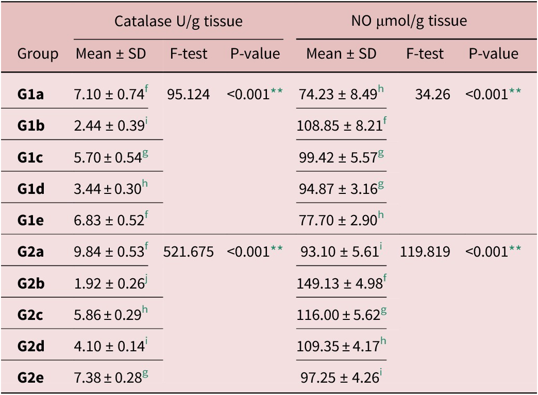Click superscript i after 2.44 ± 0.39
The width and height of the screenshot is (538, 395).
pyautogui.click(x=146, y=122)
